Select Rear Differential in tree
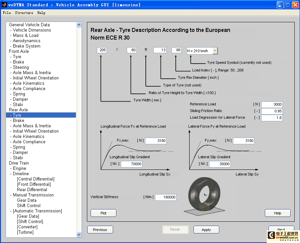300x243 pixels. coord(32,190)
